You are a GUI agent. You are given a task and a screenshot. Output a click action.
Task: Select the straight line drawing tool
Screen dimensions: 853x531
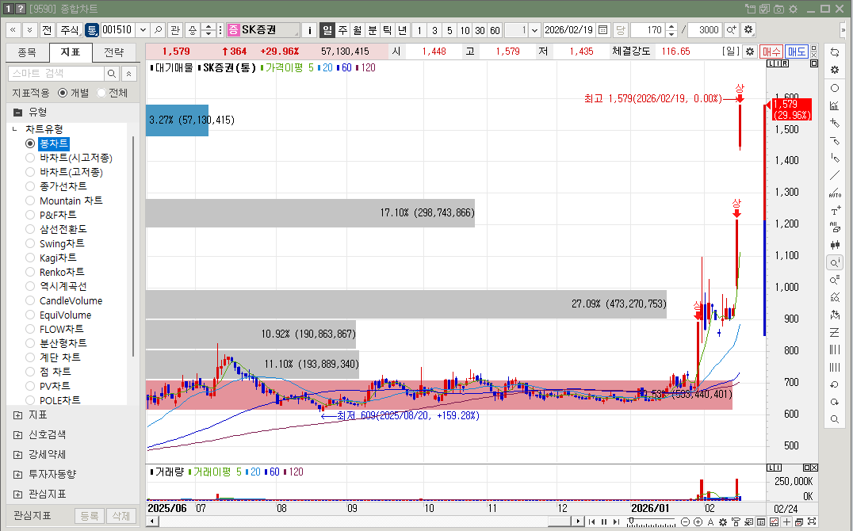tap(835, 175)
